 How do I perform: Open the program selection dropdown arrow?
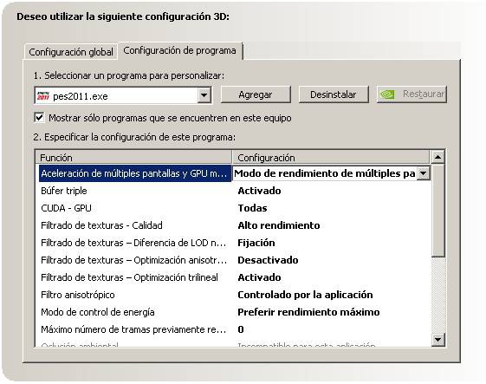204,95
